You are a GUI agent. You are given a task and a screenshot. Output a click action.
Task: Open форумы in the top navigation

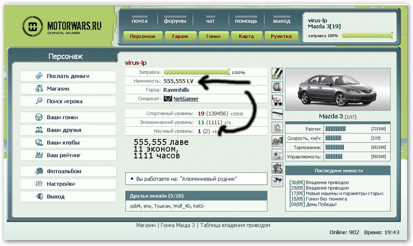pyautogui.click(x=175, y=21)
